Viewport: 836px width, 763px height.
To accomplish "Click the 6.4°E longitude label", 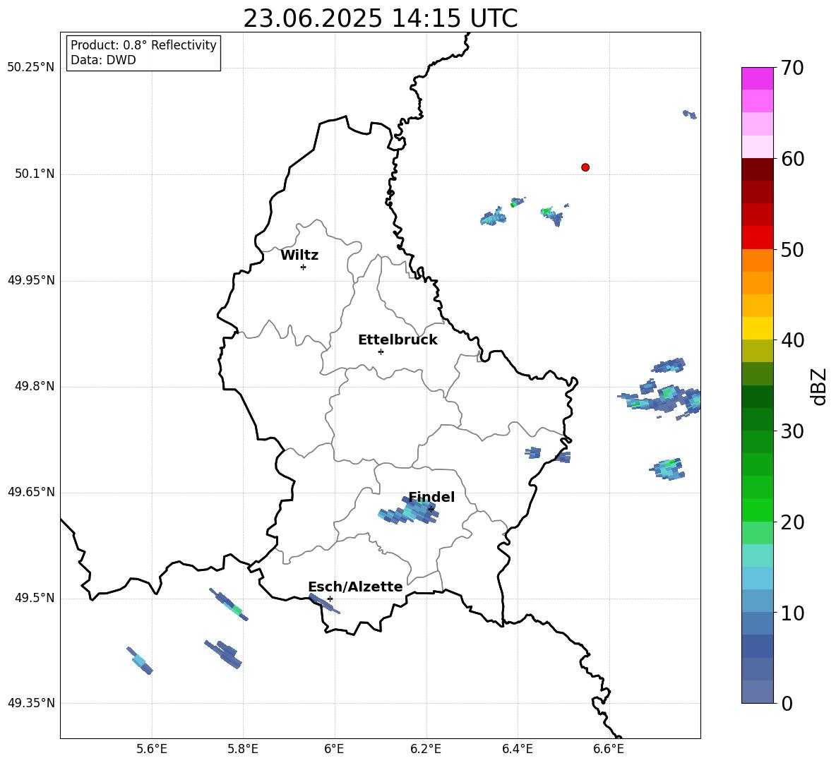I will 517,749.
